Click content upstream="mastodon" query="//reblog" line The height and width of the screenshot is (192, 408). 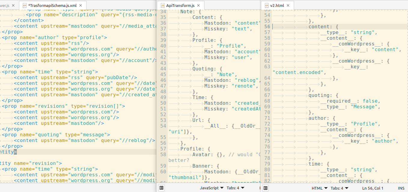84,141
